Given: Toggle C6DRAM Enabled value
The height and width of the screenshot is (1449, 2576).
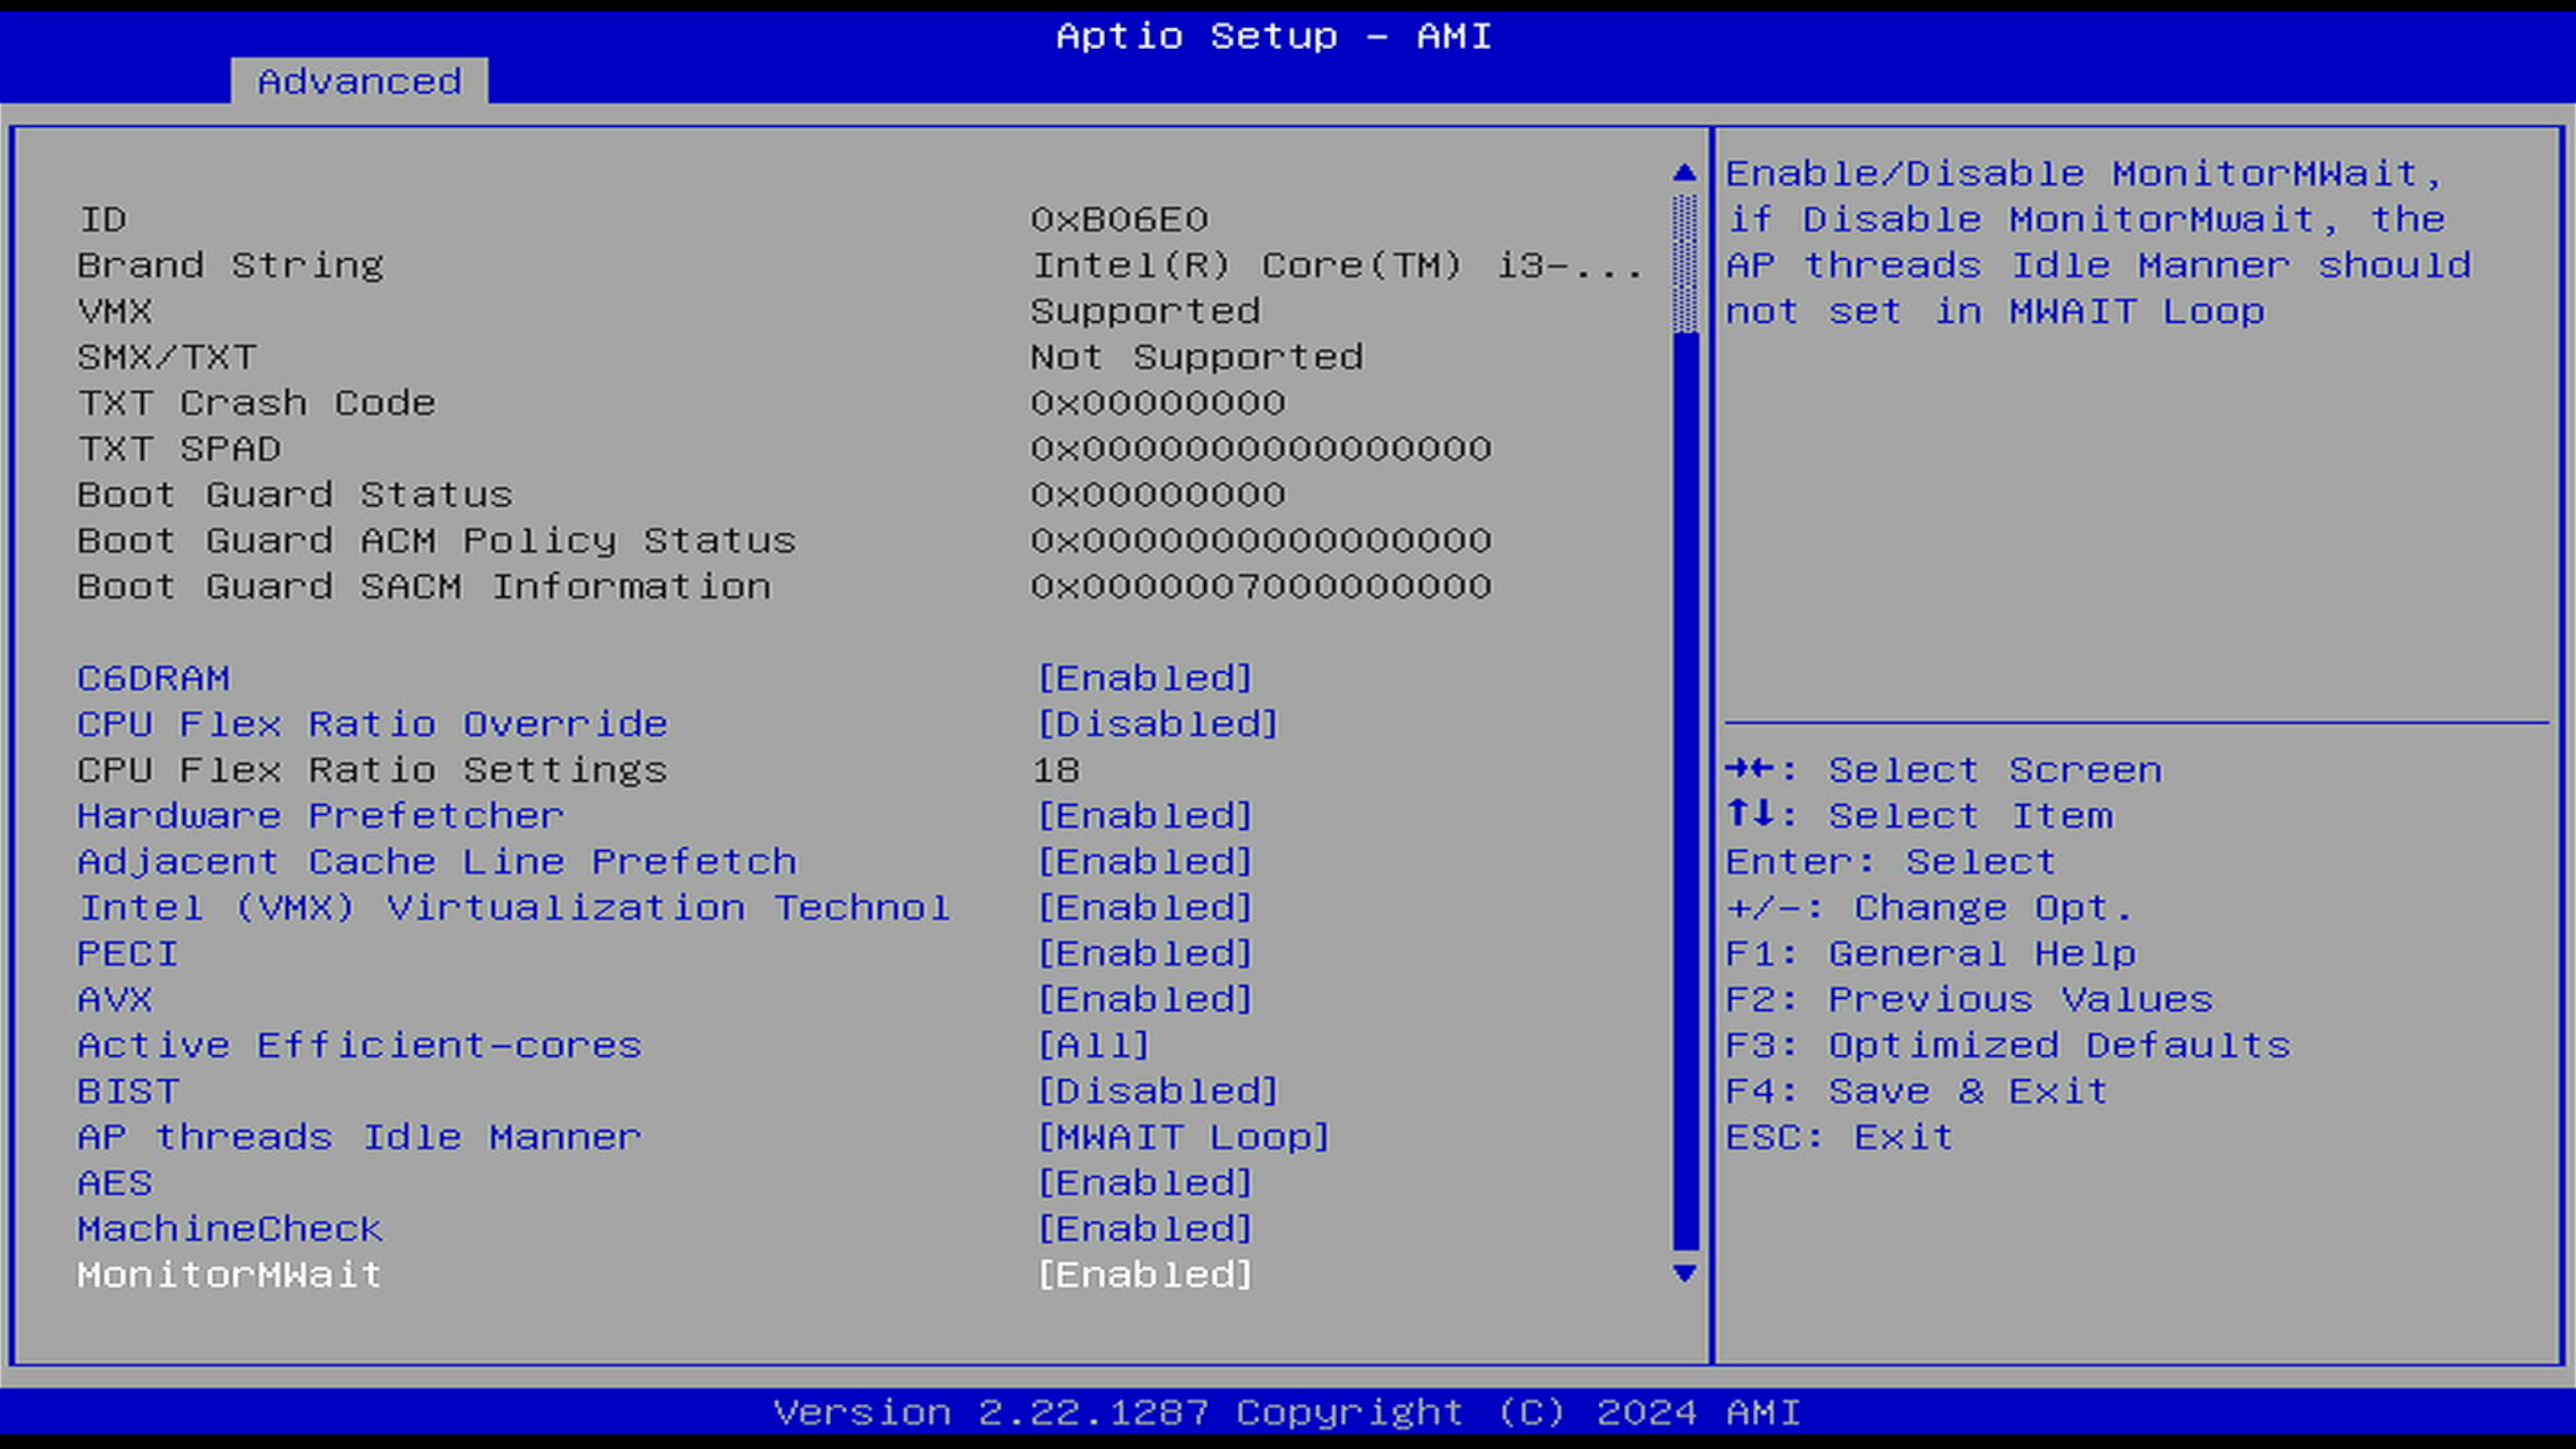Looking at the screenshot, I should (x=1144, y=678).
